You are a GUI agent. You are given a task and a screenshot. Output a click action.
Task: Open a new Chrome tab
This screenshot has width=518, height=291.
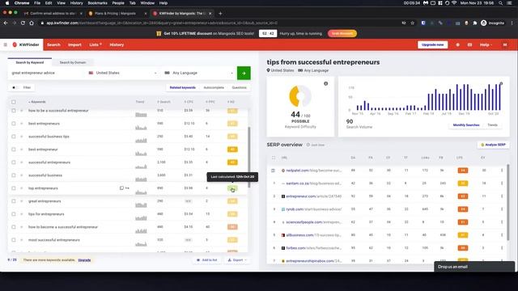tap(220, 13)
